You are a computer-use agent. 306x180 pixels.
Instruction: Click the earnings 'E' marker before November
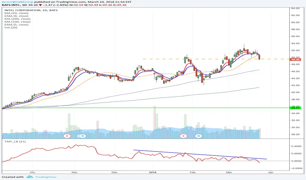click(x=67, y=136)
